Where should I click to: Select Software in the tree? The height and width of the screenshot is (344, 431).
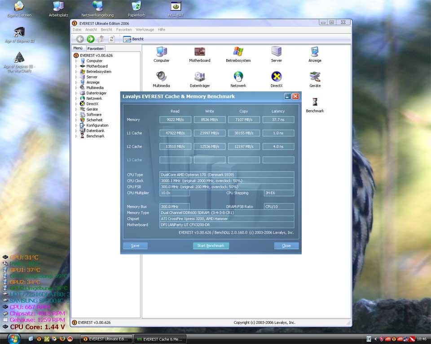pos(94,115)
